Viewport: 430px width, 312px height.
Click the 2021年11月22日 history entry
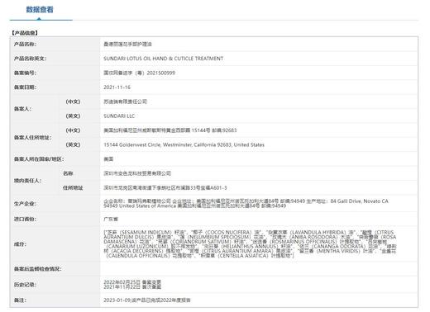coord(132,287)
